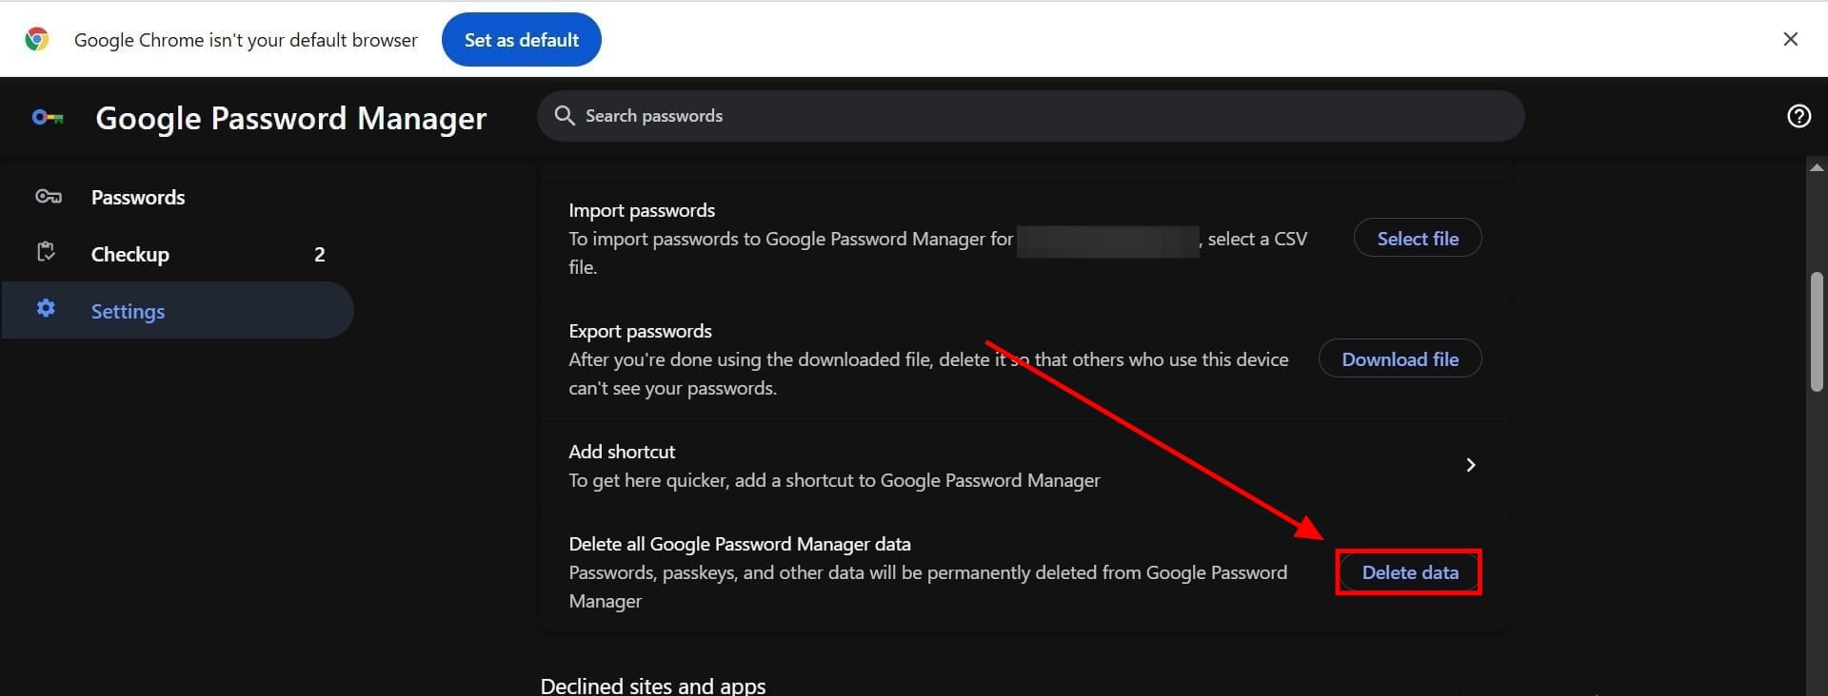Focus the Search passwords field

pyautogui.click(x=1030, y=116)
